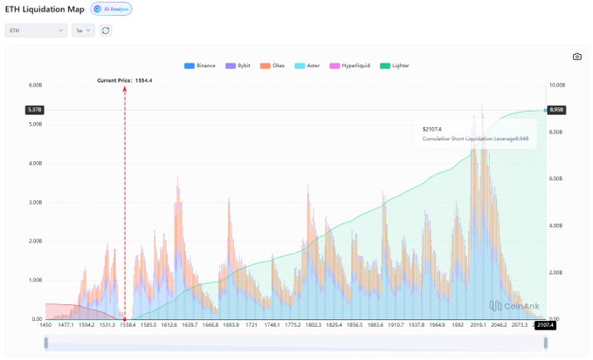The height and width of the screenshot is (360, 593).
Task: Refresh the liquidation map data
Action: 106,31
